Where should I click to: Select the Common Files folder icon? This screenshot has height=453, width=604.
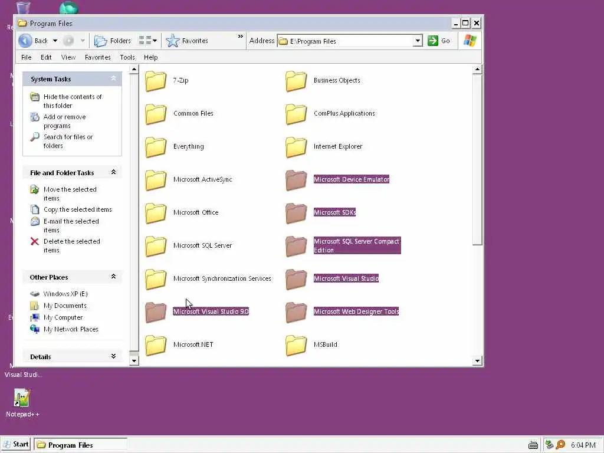pos(156,114)
